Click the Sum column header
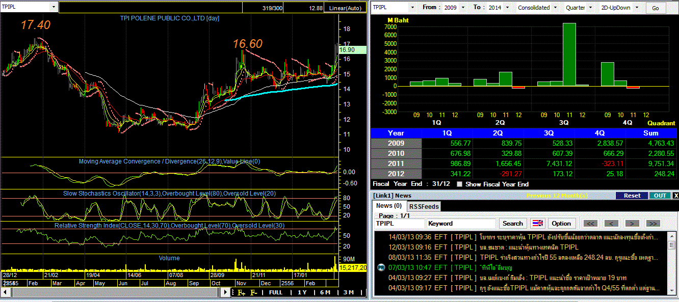Screen dimensions: 679x302 coord(651,133)
